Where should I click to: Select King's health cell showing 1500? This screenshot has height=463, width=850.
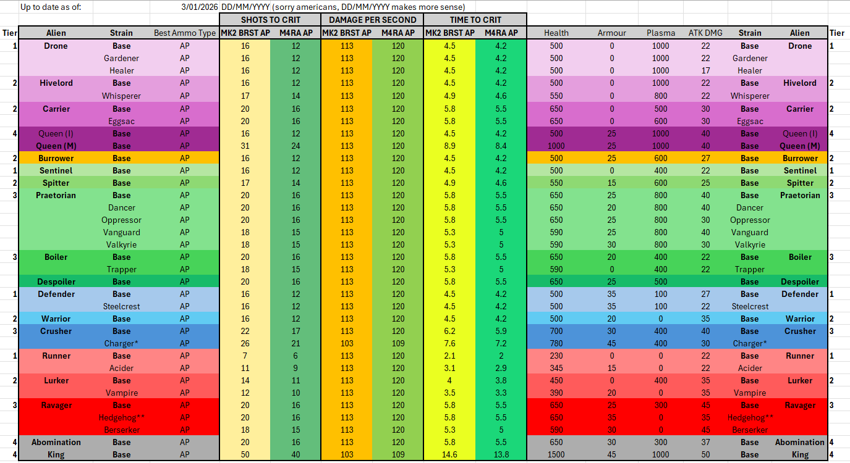pyautogui.click(x=556, y=454)
